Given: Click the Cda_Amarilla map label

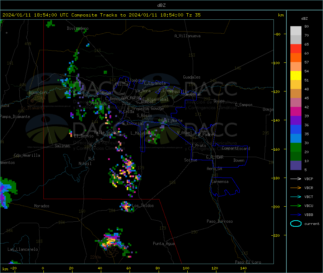Looking at the screenshot, I should click(x=27, y=155).
